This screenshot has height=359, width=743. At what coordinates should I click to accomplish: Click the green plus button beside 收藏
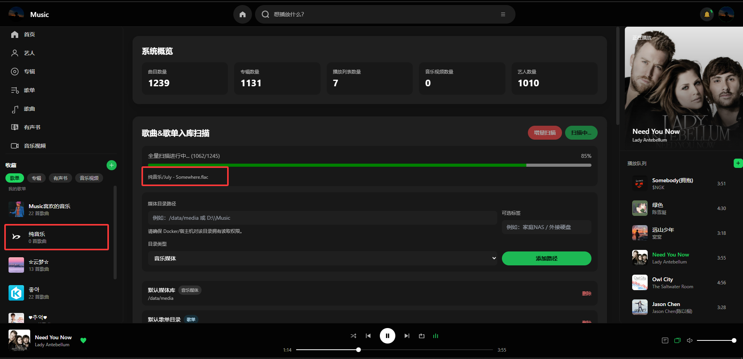tap(112, 165)
